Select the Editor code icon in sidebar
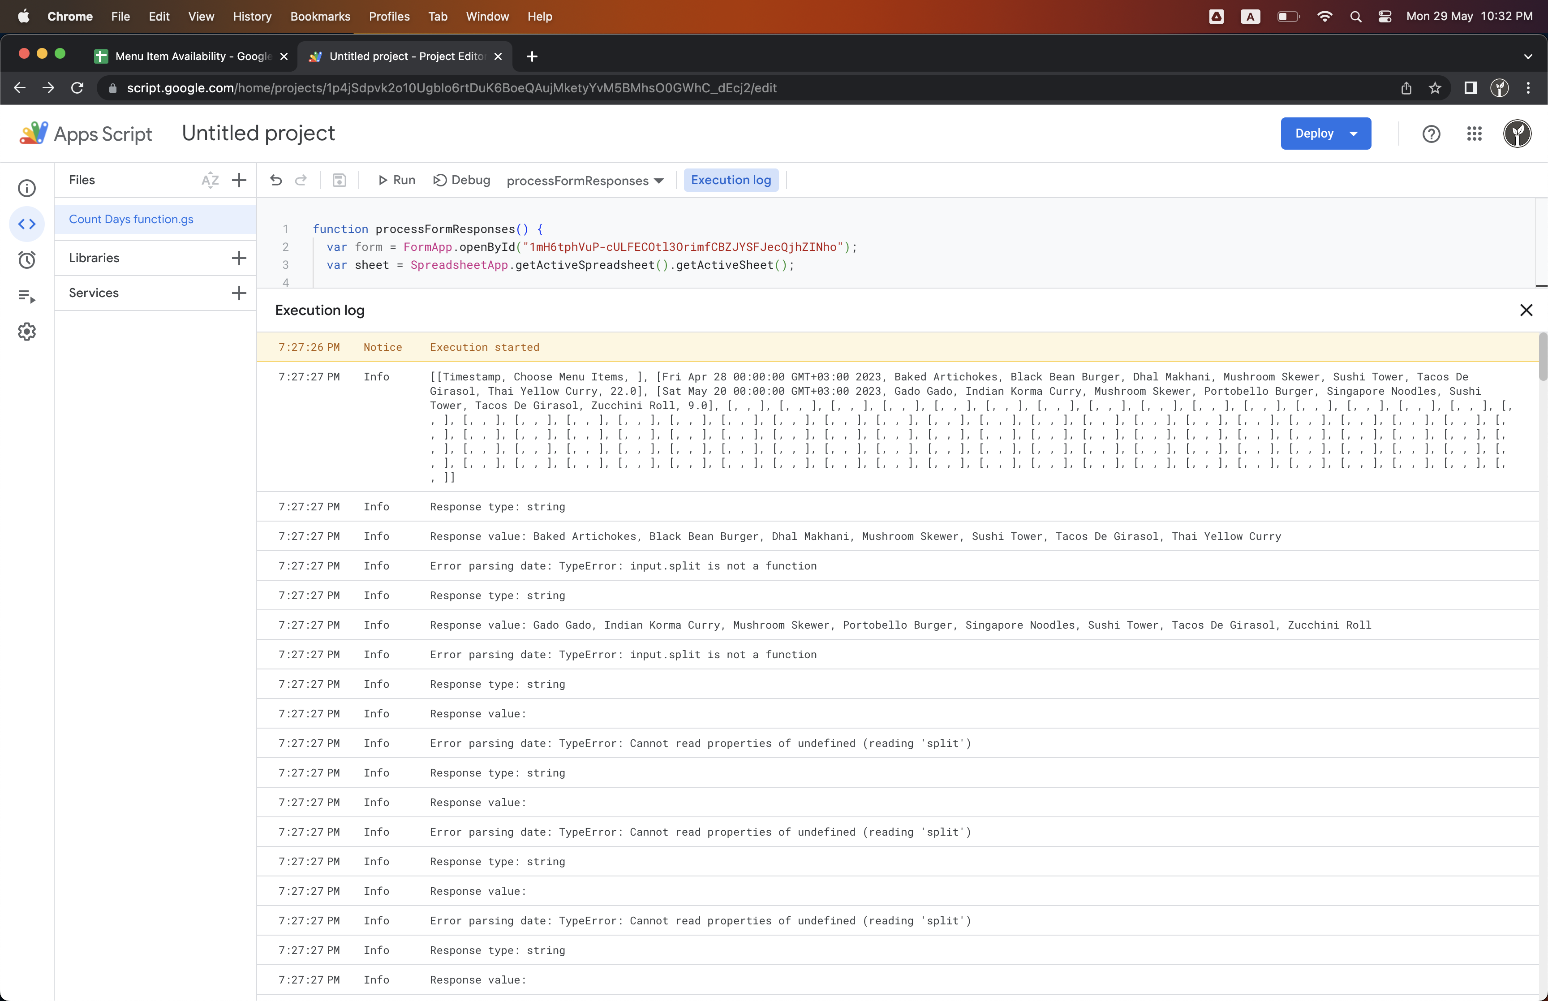Viewport: 1548px width, 1001px height. coord(26,224)
